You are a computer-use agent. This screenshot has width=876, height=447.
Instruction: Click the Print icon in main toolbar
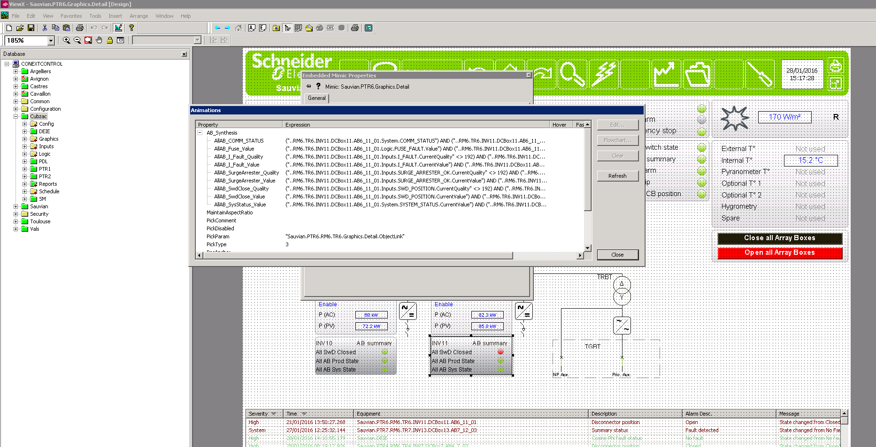coord(80,28)
